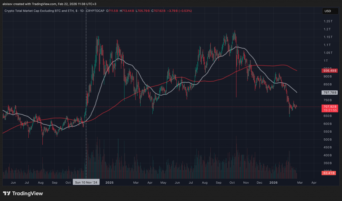Click the 15:21:55 bar countdown timer
Screen dimensions: 342x201
click(328, 110)
